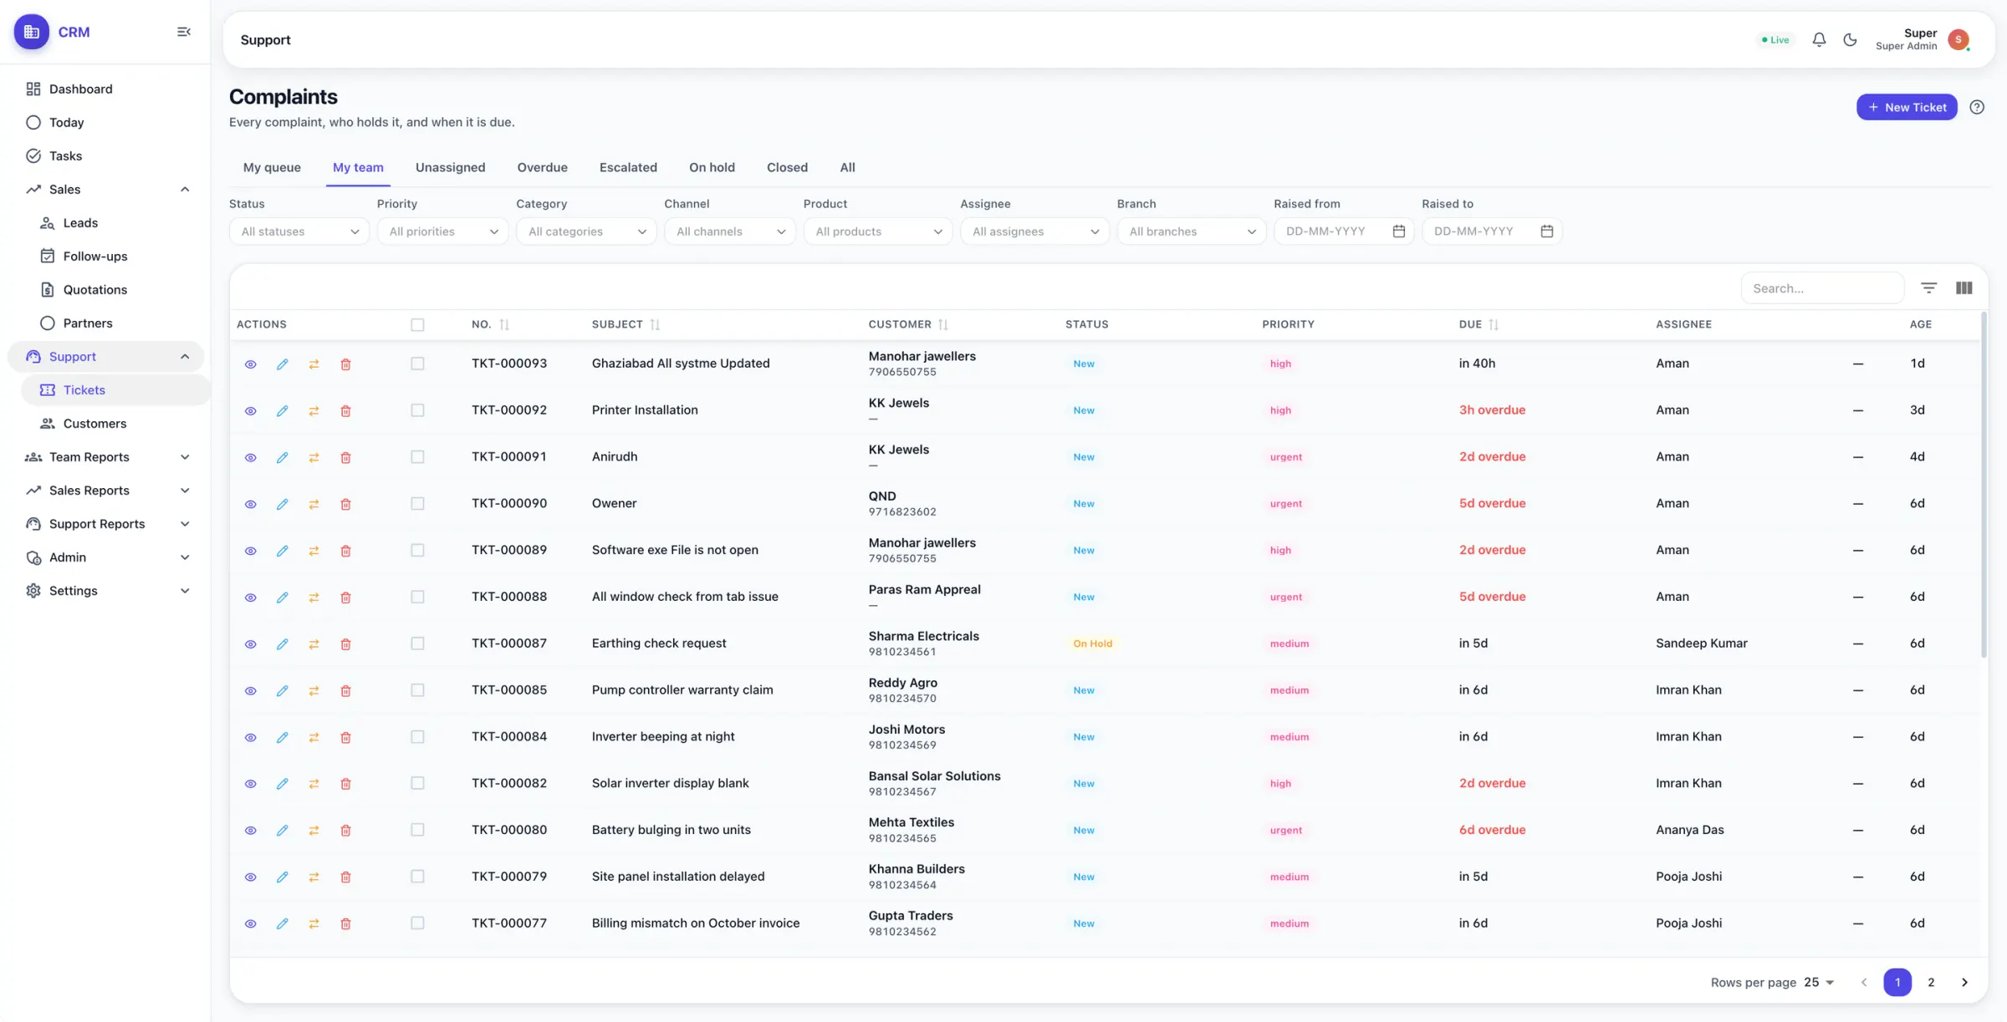Switch to the My queue tab

(272, 168)
